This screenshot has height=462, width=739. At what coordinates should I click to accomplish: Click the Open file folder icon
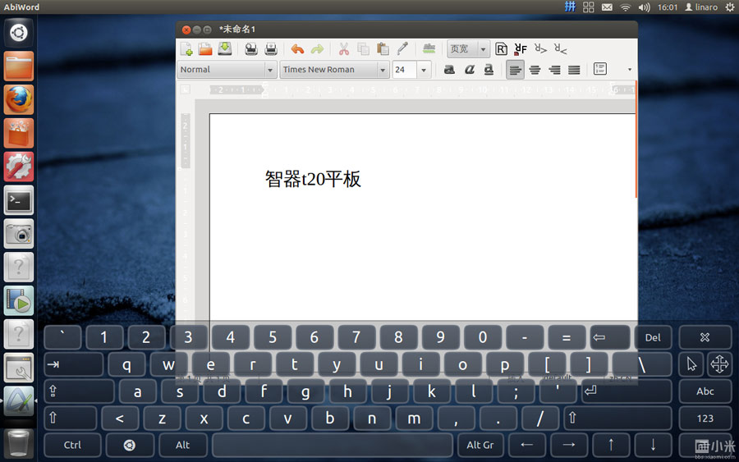205,49
